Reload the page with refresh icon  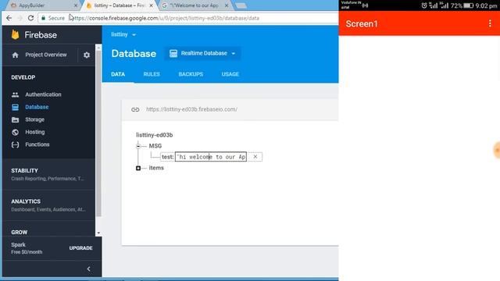(x=30, y=18)
